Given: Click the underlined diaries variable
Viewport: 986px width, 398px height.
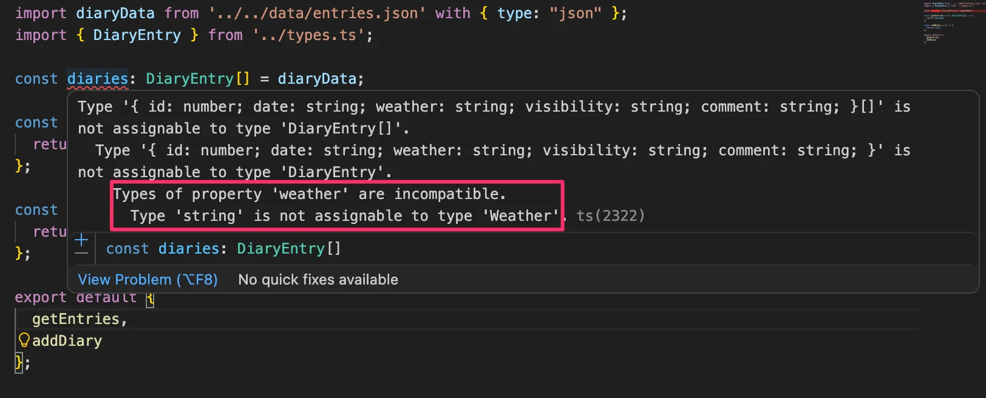Looking at the screenshot, I should tap(98, 79).
